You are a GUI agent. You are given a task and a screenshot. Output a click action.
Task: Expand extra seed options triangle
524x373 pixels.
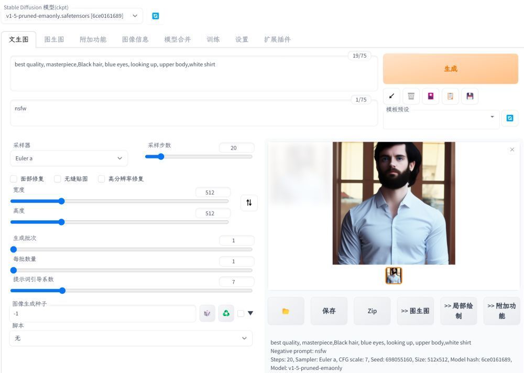pos(250,313)
